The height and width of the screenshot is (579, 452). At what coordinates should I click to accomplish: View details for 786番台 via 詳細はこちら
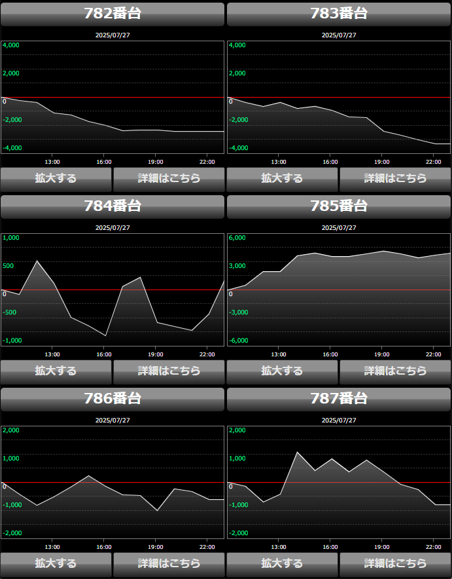[x=169, y=565]
